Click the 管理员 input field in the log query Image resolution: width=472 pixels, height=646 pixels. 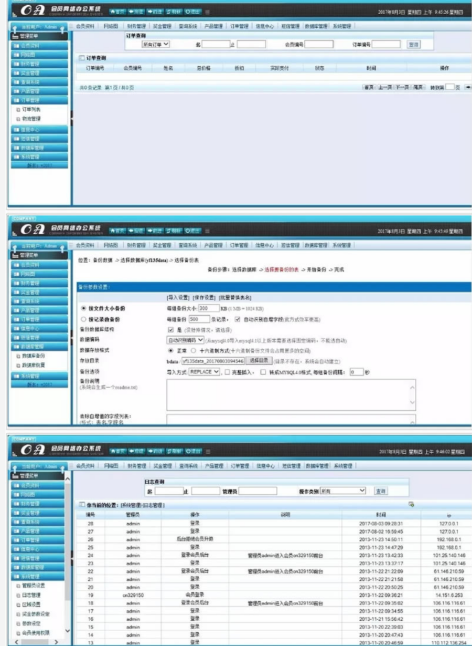pos(258,491)
